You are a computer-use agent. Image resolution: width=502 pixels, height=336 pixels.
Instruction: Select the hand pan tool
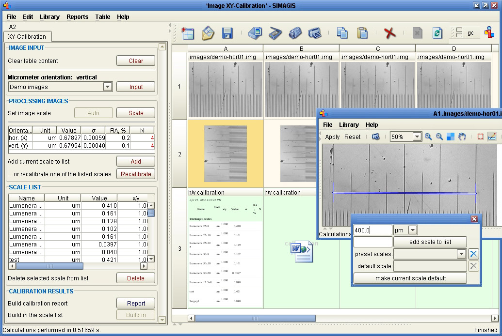click(462, 137)
